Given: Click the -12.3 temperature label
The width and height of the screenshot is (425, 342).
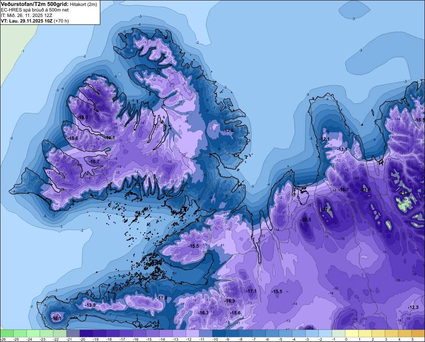Looking at the screenshot, I should pos(414,307).
